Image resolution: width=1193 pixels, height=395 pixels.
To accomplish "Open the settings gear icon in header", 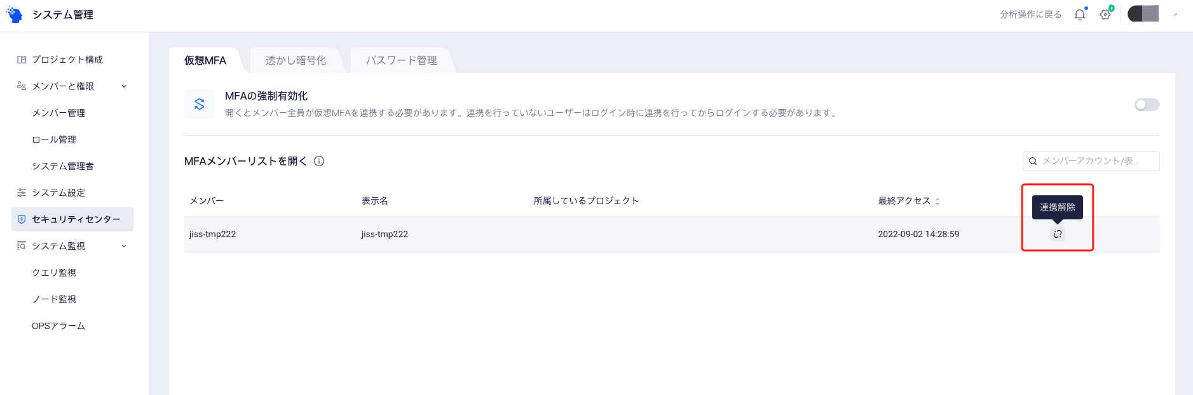I will coord(1106,15).
